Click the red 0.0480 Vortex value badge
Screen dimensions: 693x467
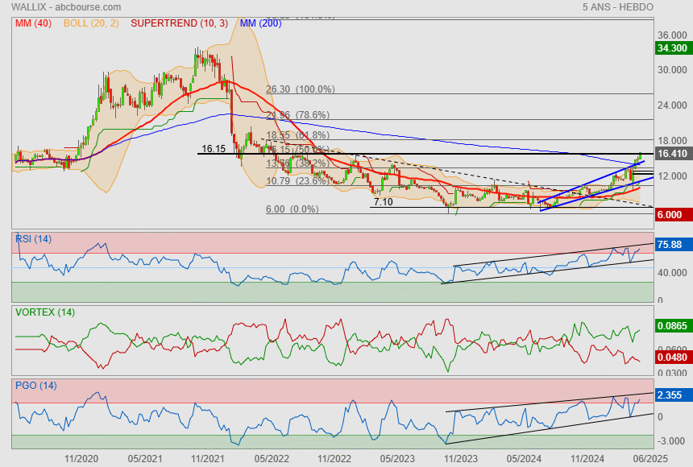(672, 357)
